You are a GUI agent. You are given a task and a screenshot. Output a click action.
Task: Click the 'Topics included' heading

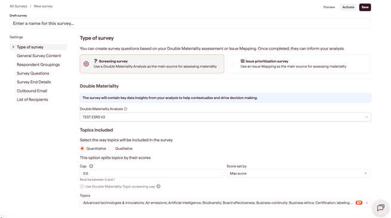point(96,130)
